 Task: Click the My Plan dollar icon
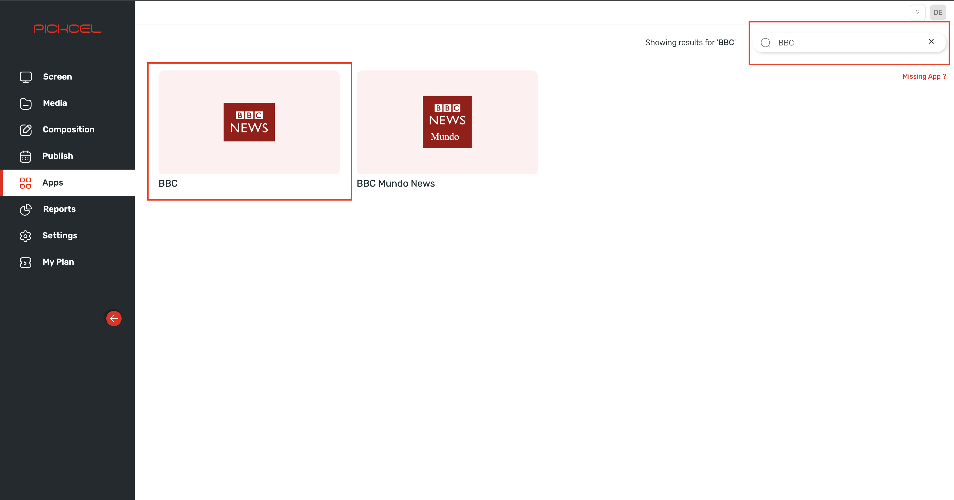coord(26,262)
